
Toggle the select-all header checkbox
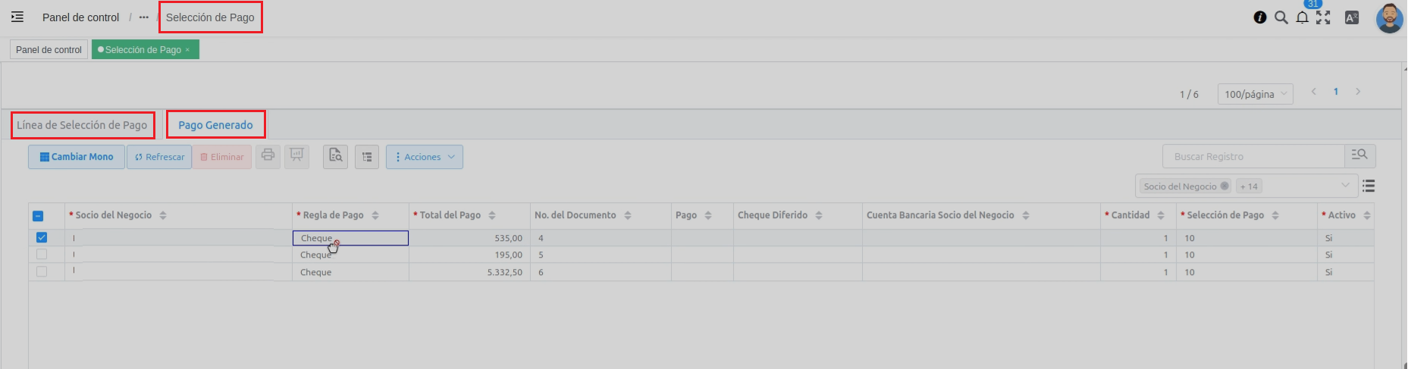[x=38, y=216]
